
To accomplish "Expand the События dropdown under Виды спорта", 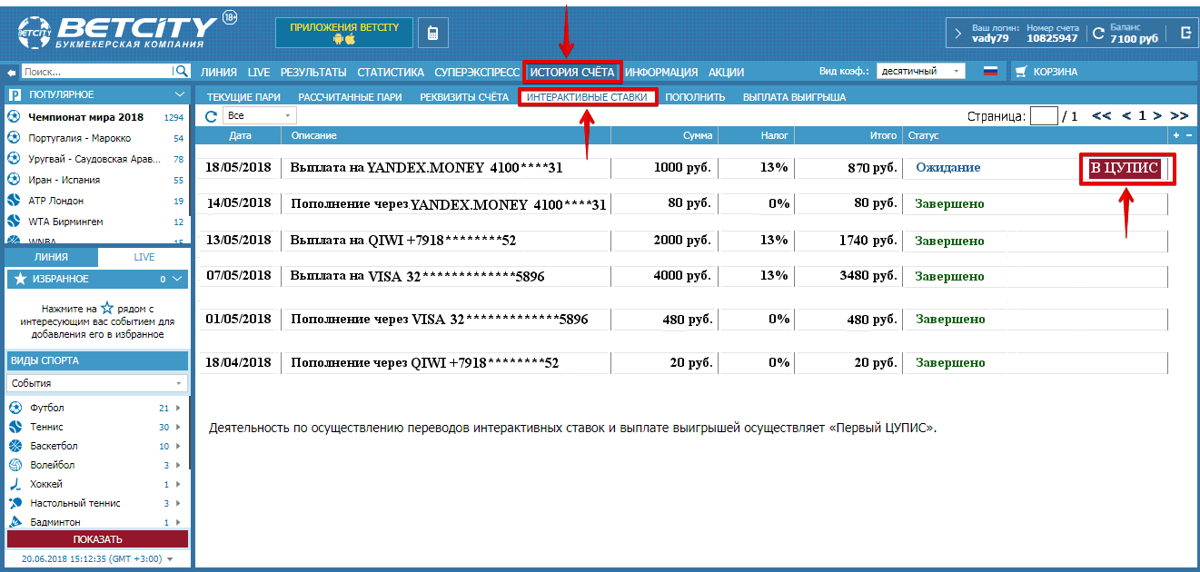I will pos(96,383).
